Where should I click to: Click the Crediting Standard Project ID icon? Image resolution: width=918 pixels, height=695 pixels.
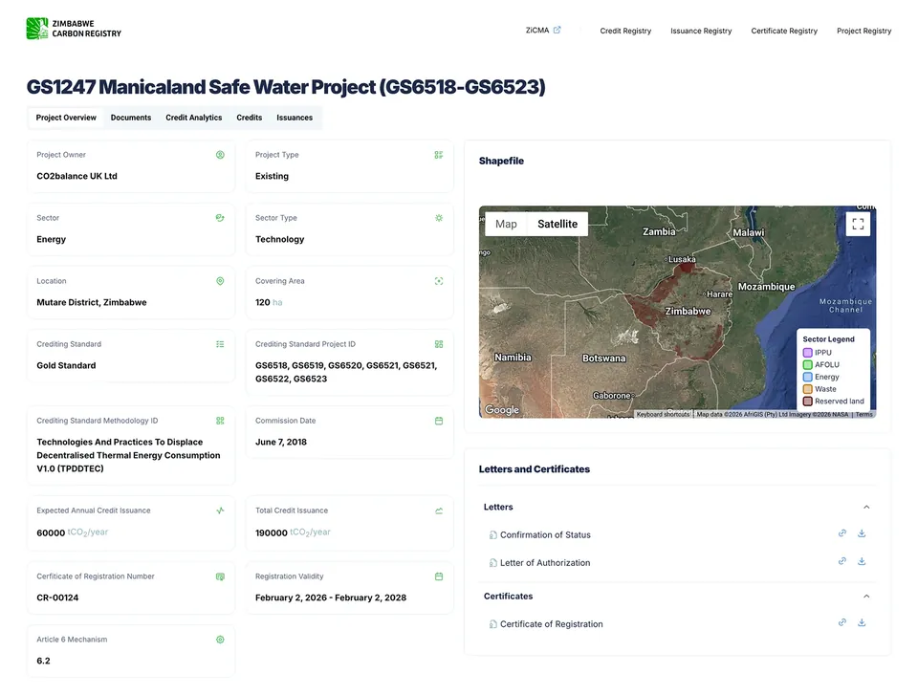(439, 344)
